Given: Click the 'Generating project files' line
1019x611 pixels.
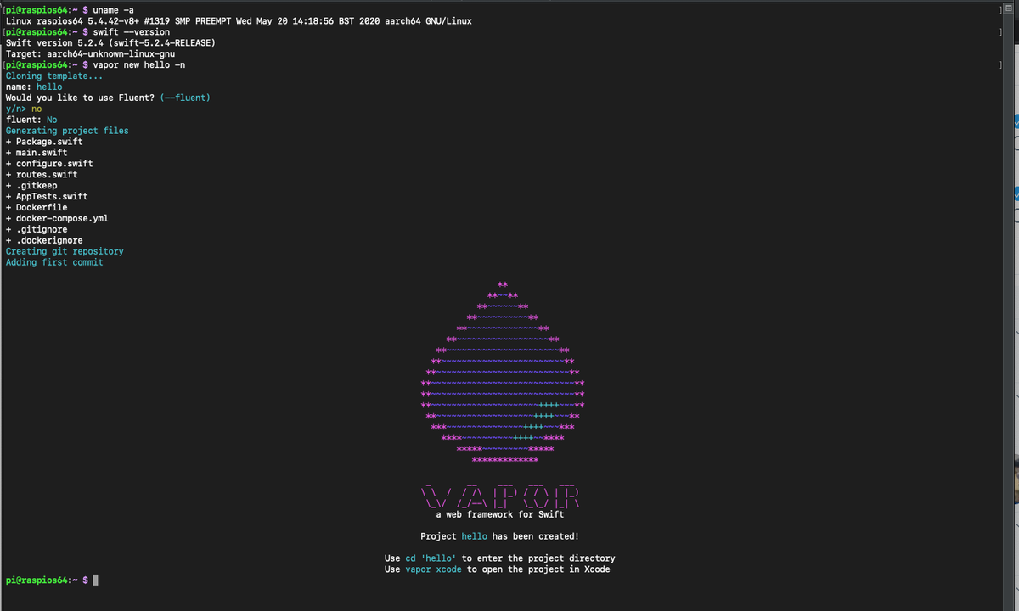Looking at the screenshot, I should [67, 131].
